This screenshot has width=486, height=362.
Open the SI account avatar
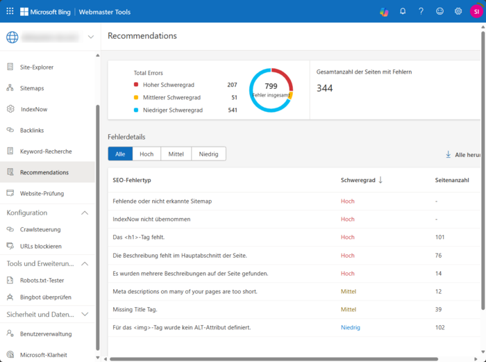[476, 12]
